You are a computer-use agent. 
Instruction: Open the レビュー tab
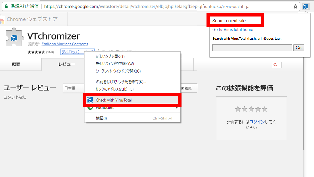66,65
